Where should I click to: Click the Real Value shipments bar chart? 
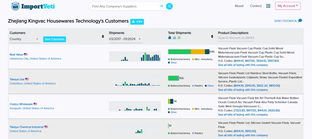(x=135, y=56)
